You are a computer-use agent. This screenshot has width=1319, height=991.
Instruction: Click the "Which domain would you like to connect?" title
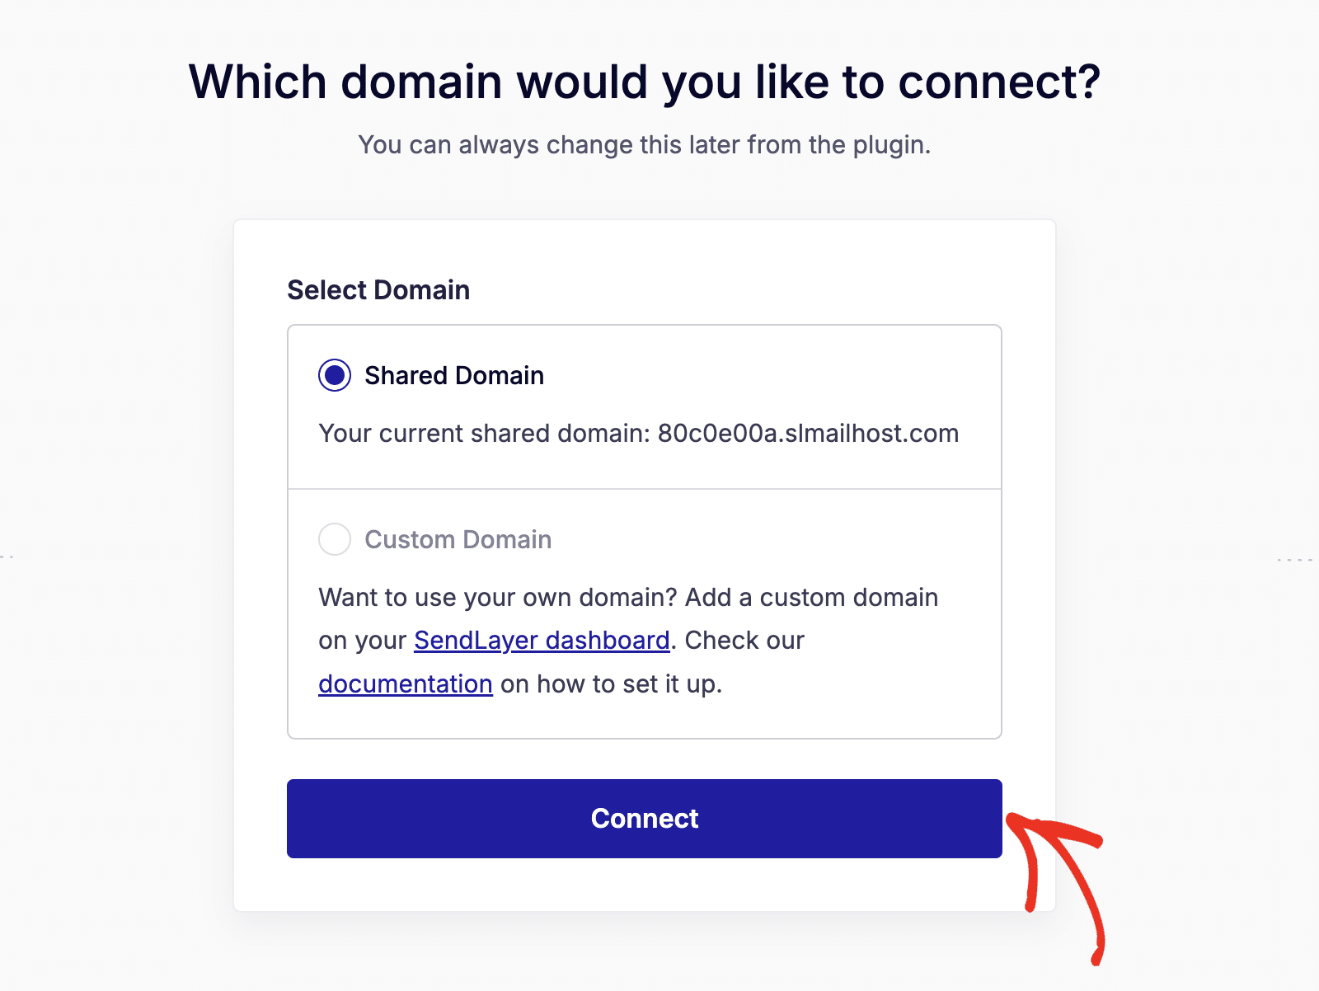645,82
